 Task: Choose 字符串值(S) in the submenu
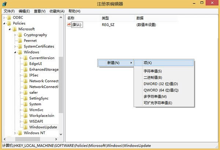(x=164, y=71)
